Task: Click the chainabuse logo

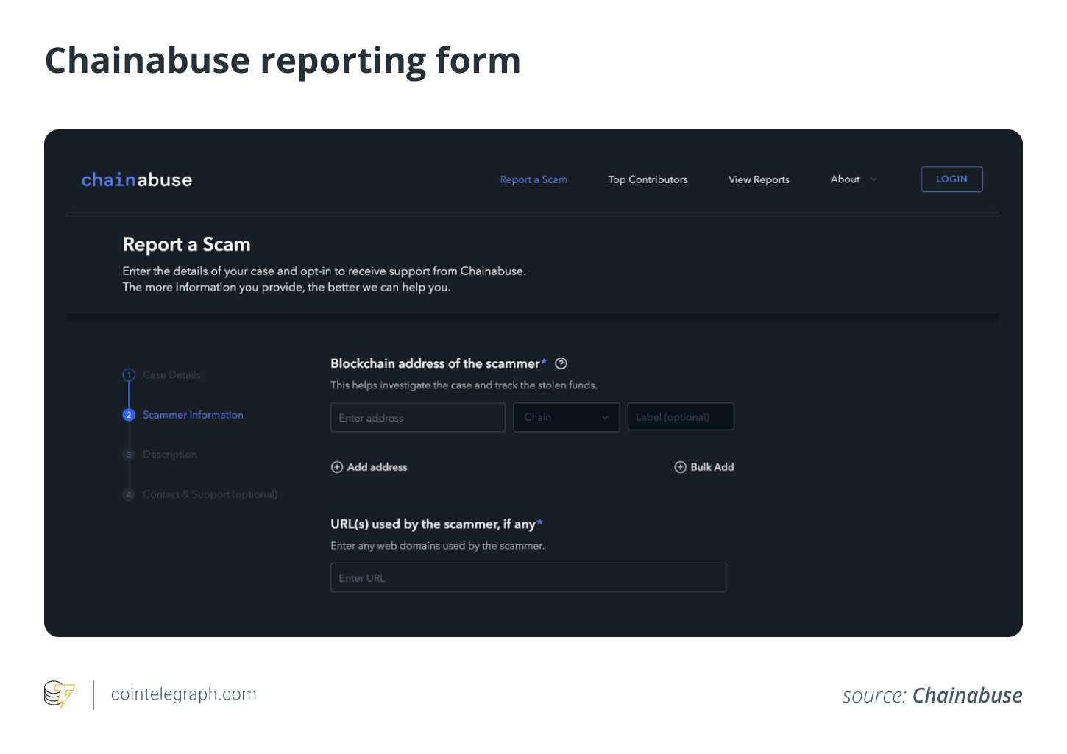Action: (x=136, y=180)
